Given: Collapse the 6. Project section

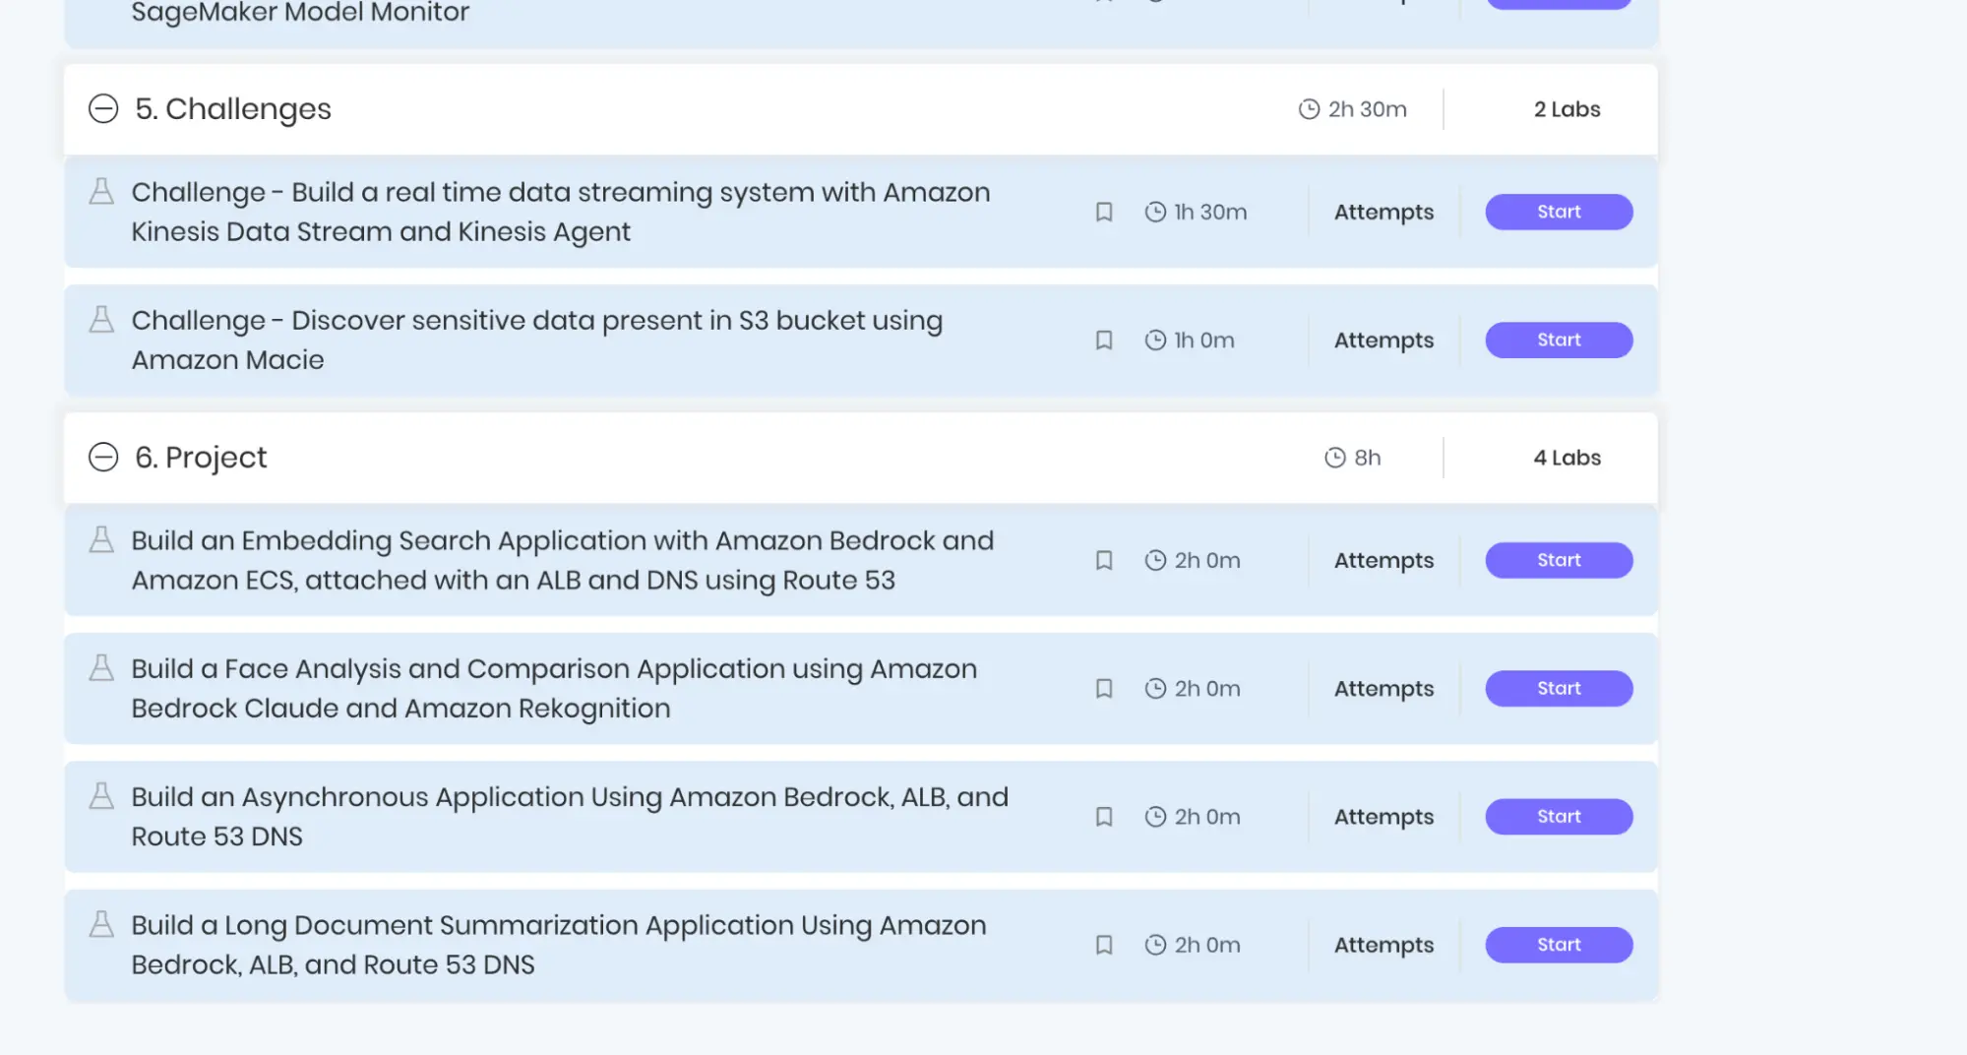Looking at the screenshot, I should click(x=103, y=457).
